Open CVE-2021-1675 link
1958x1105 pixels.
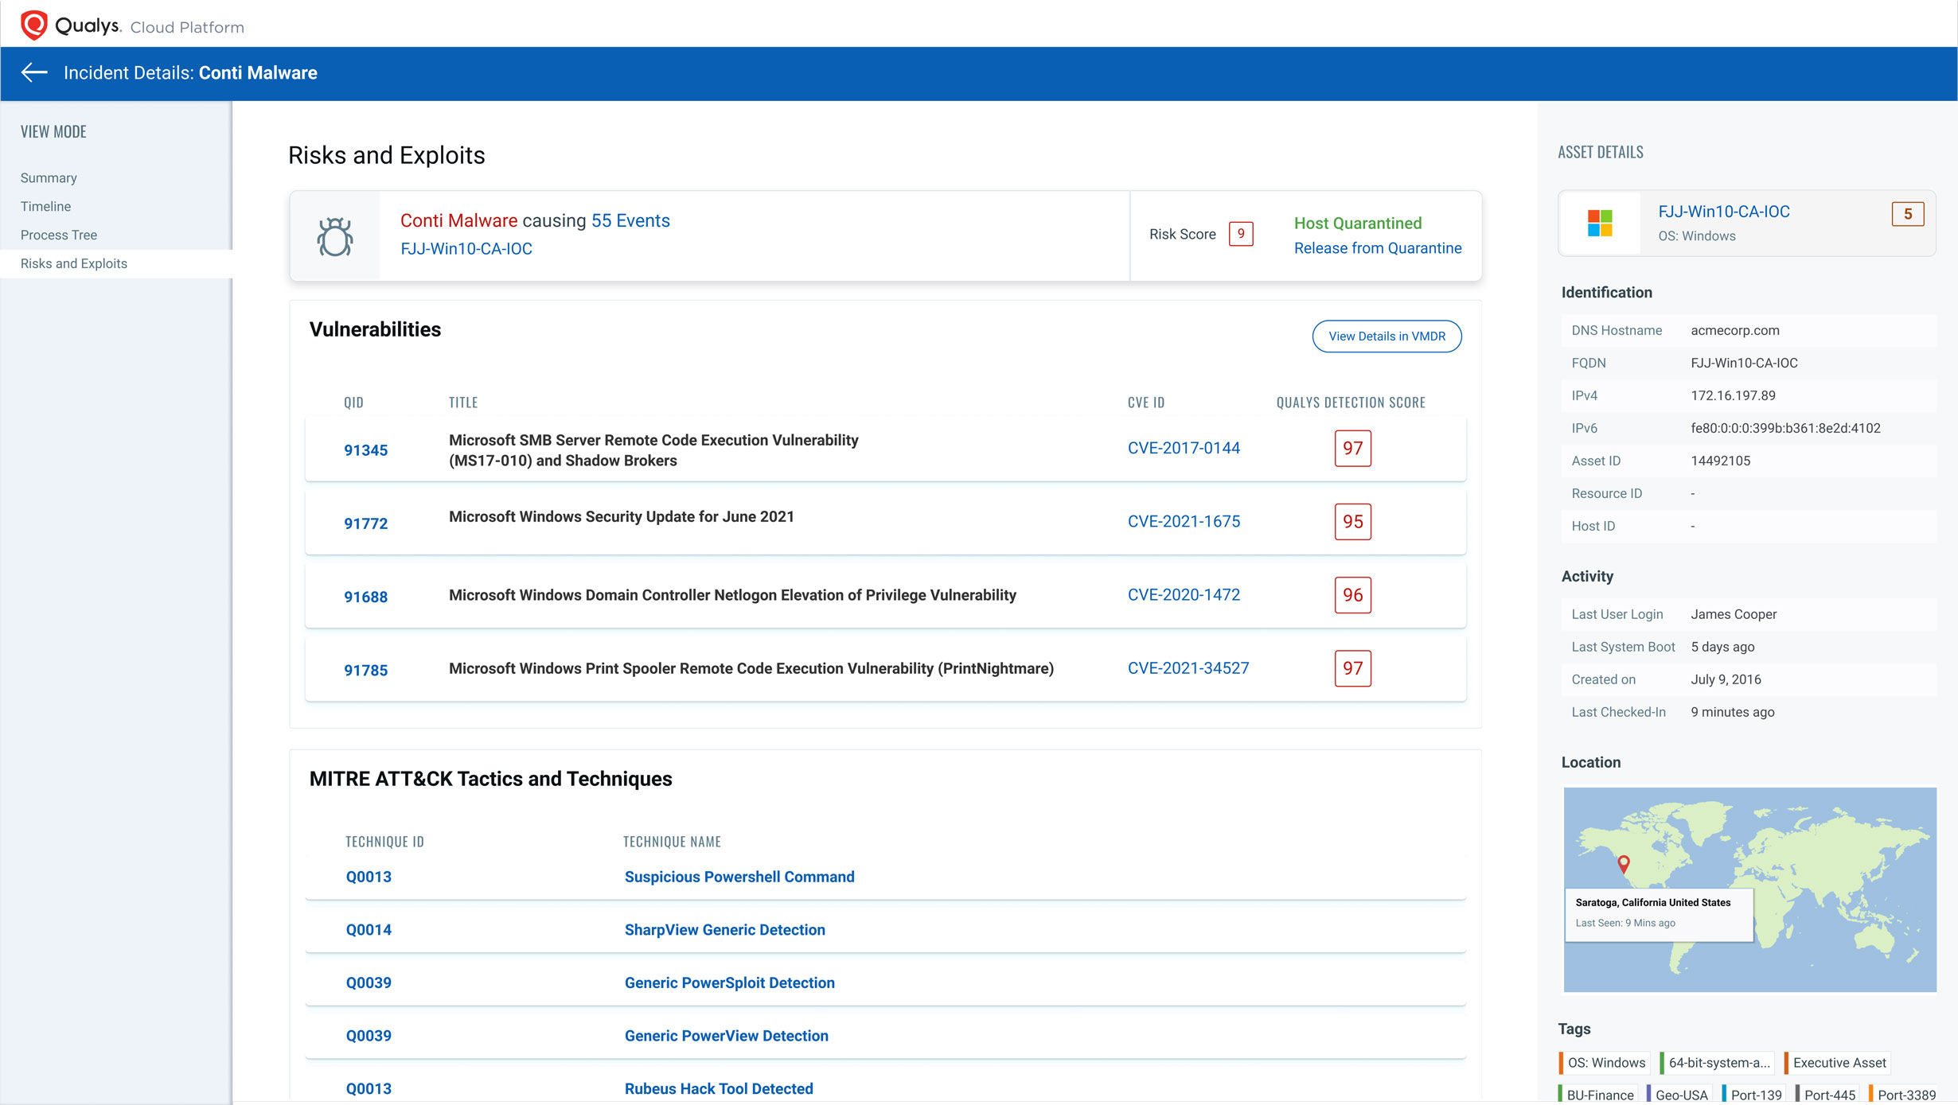(1184, 521)
